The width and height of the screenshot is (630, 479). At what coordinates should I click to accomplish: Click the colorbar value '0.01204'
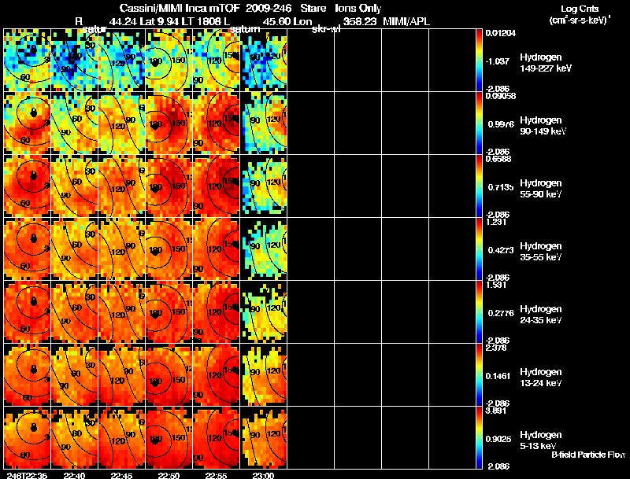tap(501, 33)
